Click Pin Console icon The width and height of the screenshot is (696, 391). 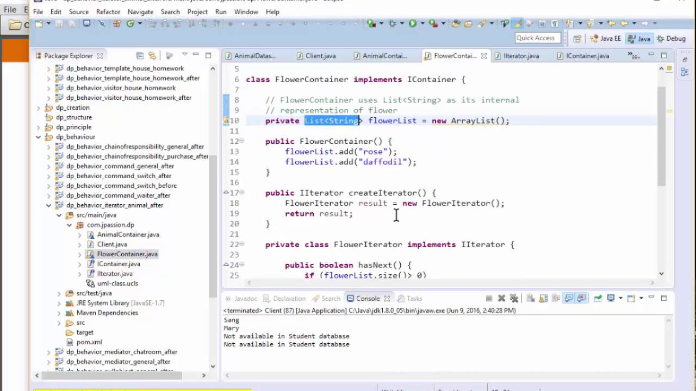598,298
